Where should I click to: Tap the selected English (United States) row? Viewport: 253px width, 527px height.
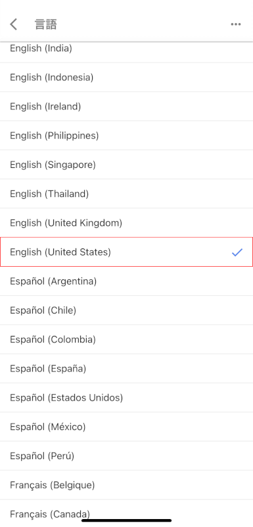point(126,252)
